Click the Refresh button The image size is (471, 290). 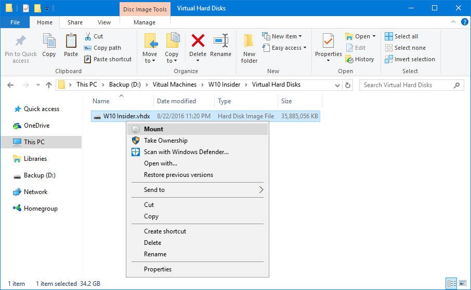click(348, 85)
